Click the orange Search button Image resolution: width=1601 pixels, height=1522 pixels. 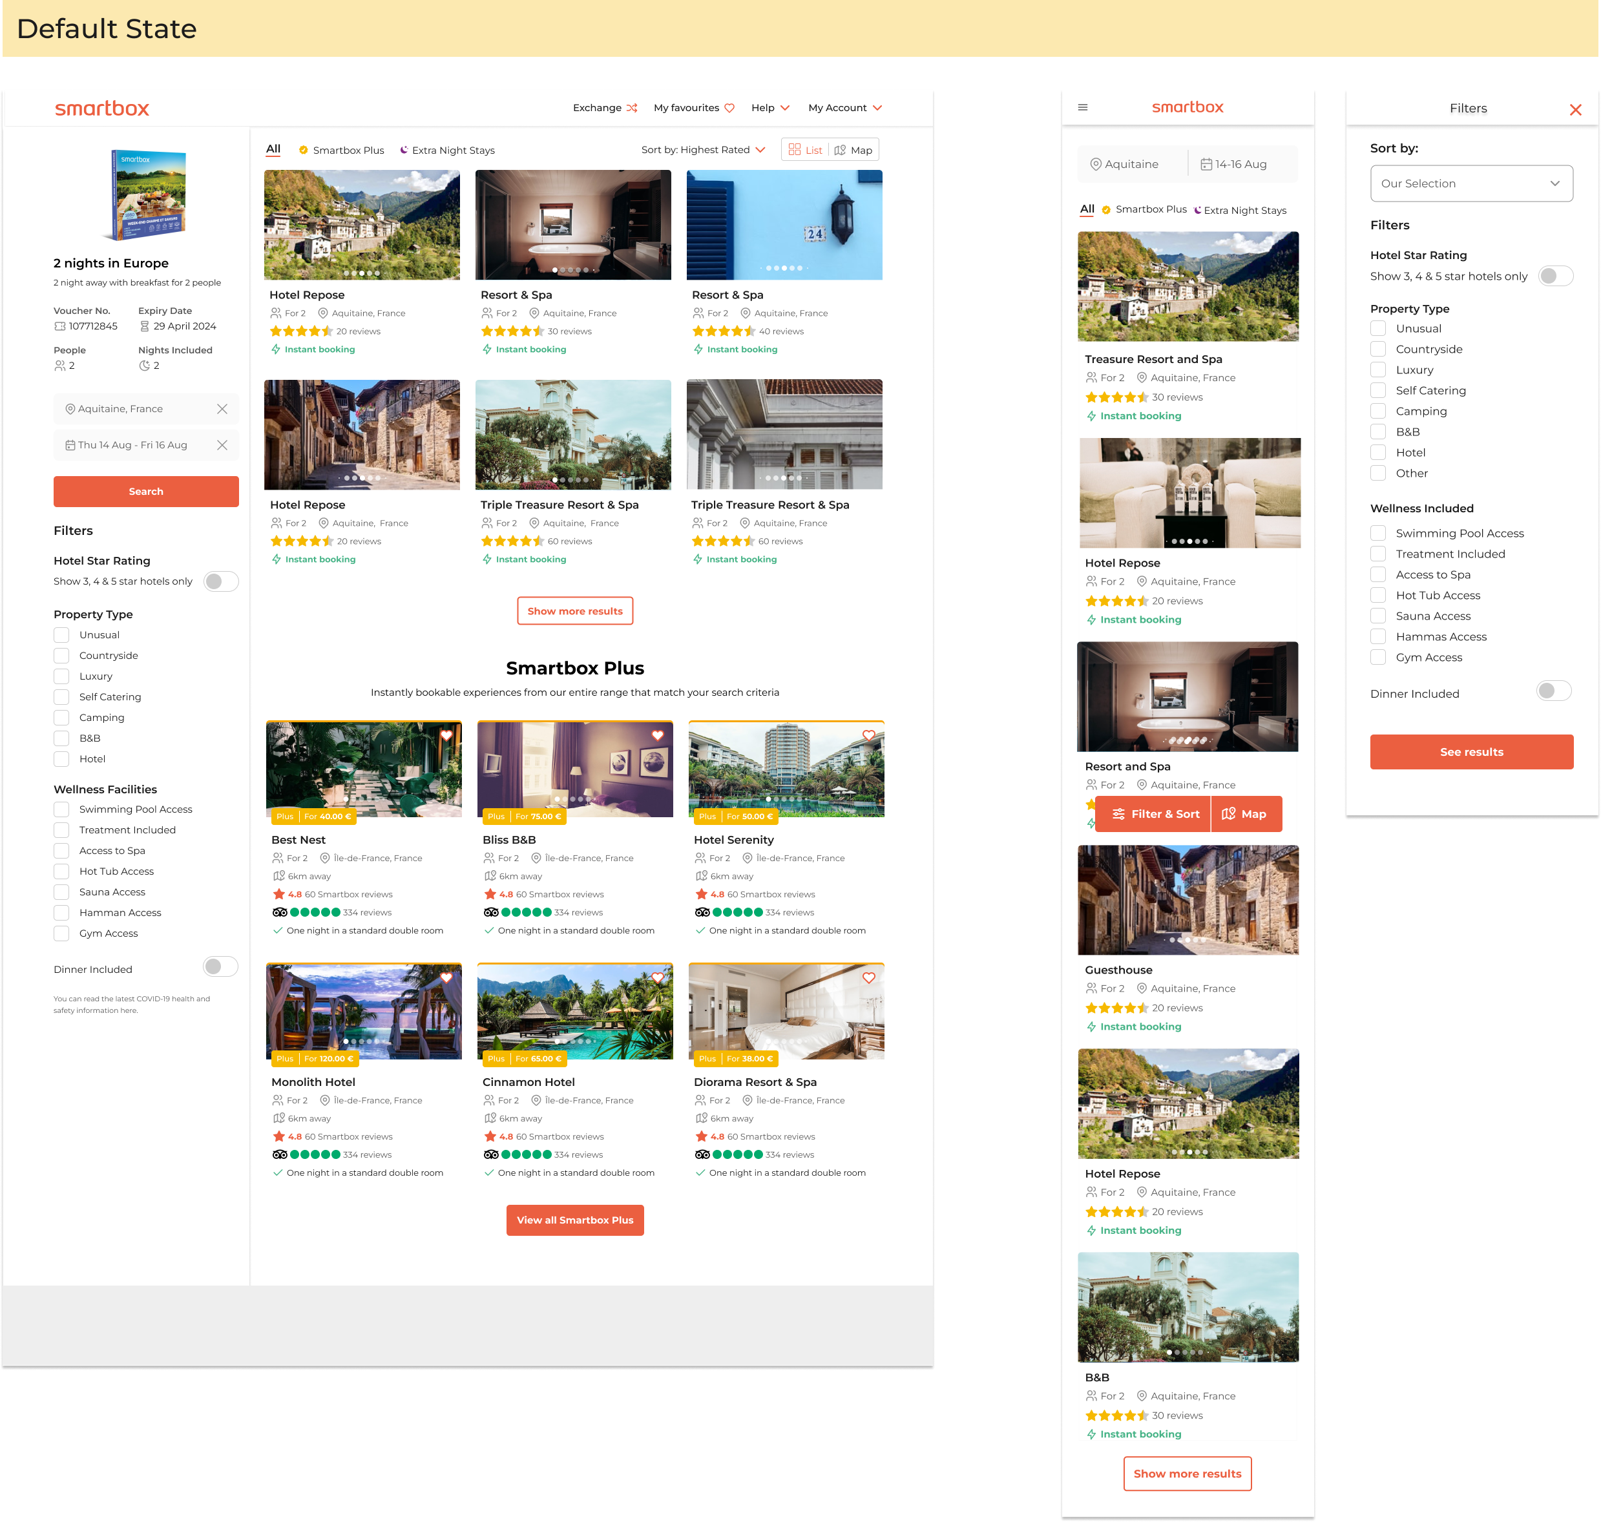(146, 492)
